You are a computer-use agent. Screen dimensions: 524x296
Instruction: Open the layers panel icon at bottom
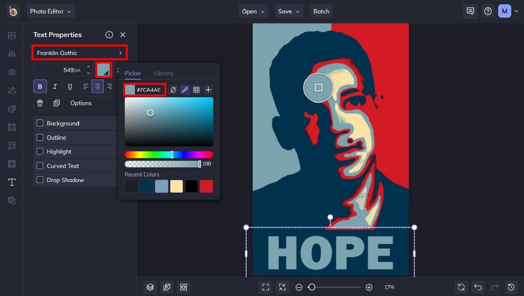(150, 287)
